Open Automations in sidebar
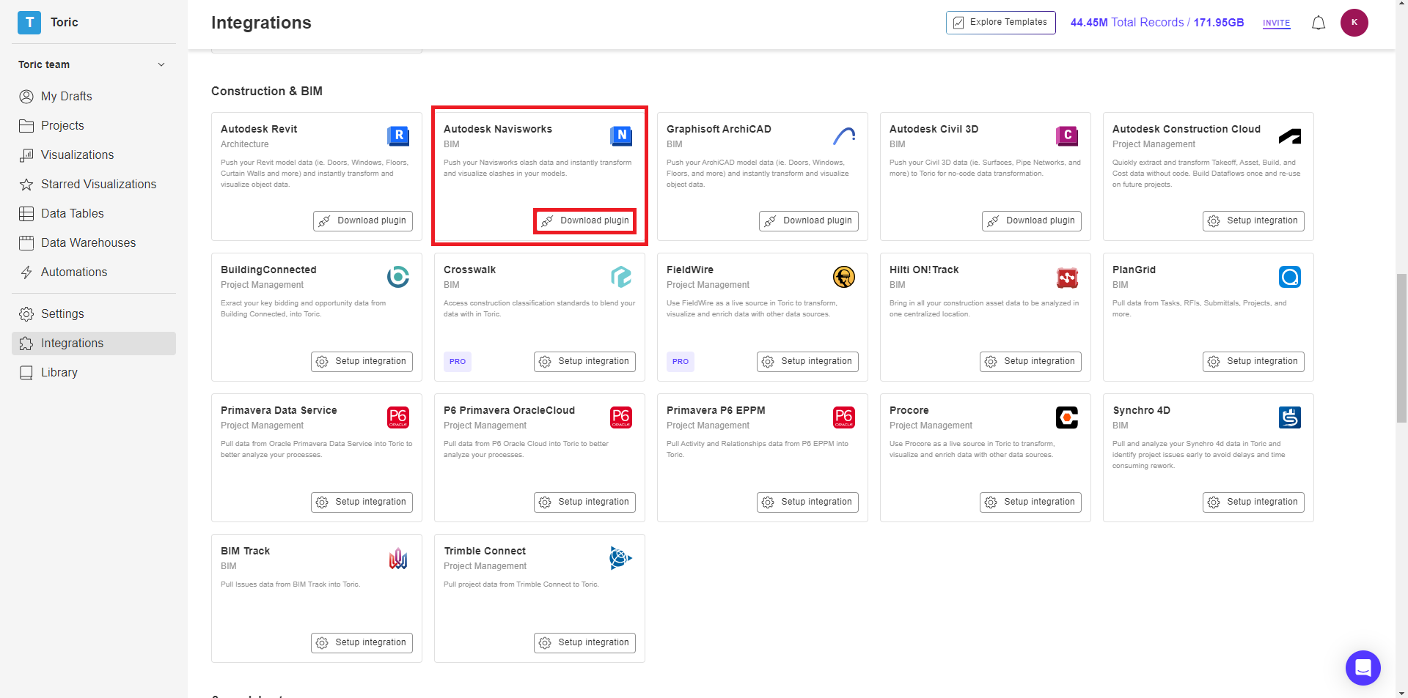 (x=93, y=272)
